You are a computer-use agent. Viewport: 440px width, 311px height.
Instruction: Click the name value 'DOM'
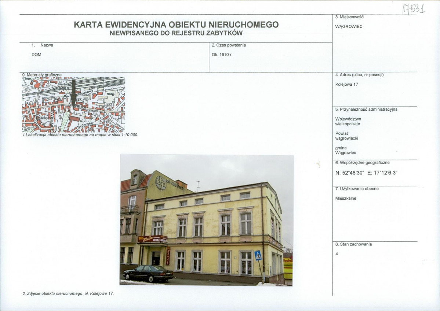(36, 55)
